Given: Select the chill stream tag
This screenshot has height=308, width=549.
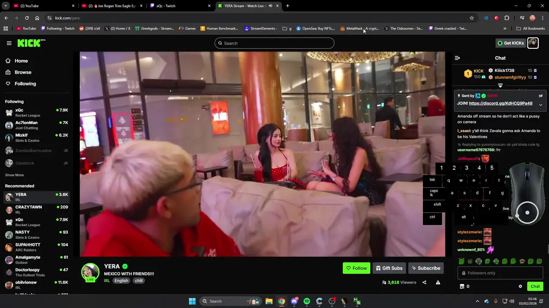Looking at the screenshot, I should click(x=139, y=281).
